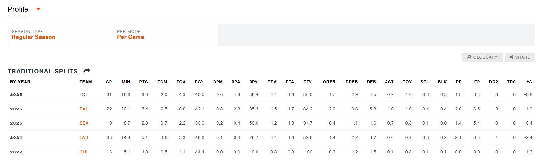Open the LAS team link
This screenshot has width=537, height=166.
click(x=84, y=137)
